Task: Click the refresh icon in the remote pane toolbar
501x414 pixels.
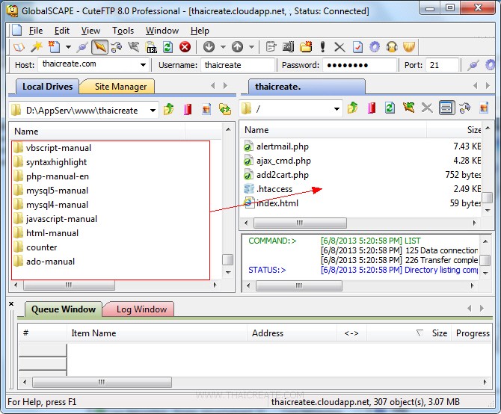Action: point(390,108)
